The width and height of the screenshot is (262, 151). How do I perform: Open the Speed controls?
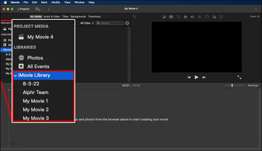click(207, 17)
